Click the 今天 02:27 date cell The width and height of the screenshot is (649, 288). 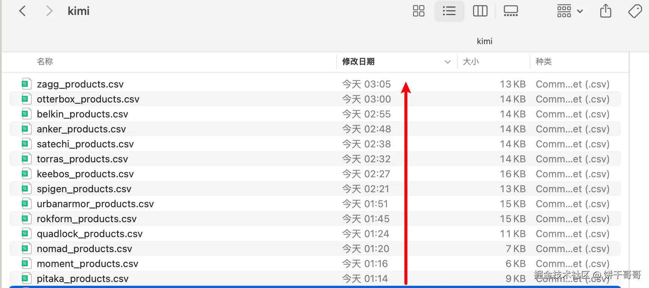point(366,174)
